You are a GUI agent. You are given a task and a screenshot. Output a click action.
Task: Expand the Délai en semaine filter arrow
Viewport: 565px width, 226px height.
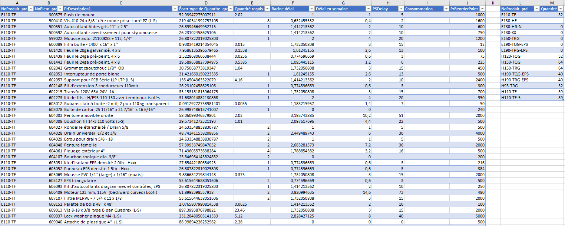tap(369, 9)
